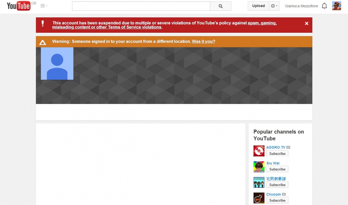Open the Siu Wai channel link
Image resolution: width=348 pixels, height=205 pixels.
coord(273,163)
